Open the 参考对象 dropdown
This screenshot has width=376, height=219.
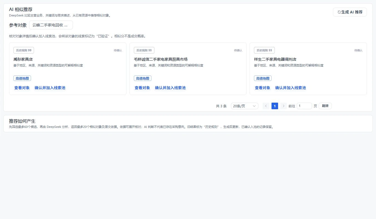pyautogui.click(x=51, y=25)
